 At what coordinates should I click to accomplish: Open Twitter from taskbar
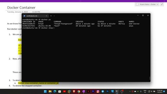tap(103, 91)
